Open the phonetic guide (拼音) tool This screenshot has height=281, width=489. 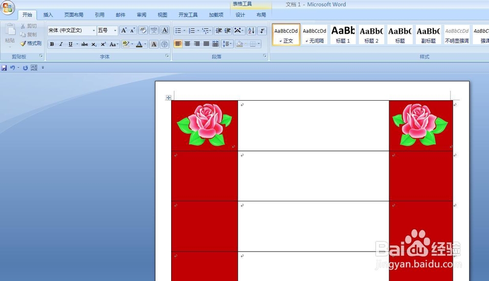(x=154, y=30)
